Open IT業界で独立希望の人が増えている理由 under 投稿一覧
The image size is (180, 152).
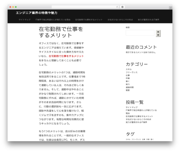pos(141,112)
